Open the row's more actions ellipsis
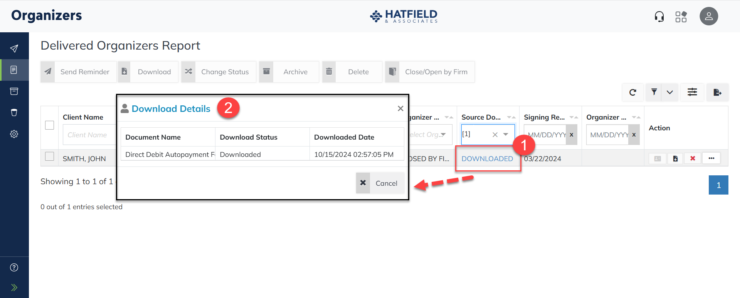This screenshot has height=298, width=740. tap(711, 158)
